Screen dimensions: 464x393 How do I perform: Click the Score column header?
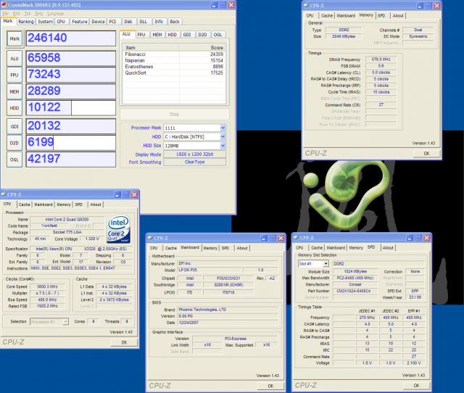coord(202,48)
